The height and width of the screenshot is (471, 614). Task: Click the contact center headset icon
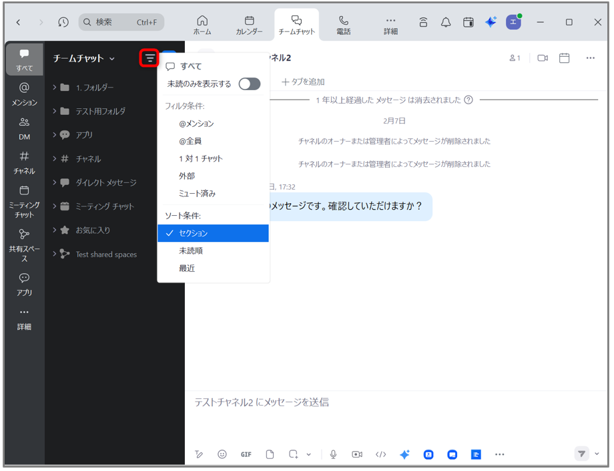point(423,22)
